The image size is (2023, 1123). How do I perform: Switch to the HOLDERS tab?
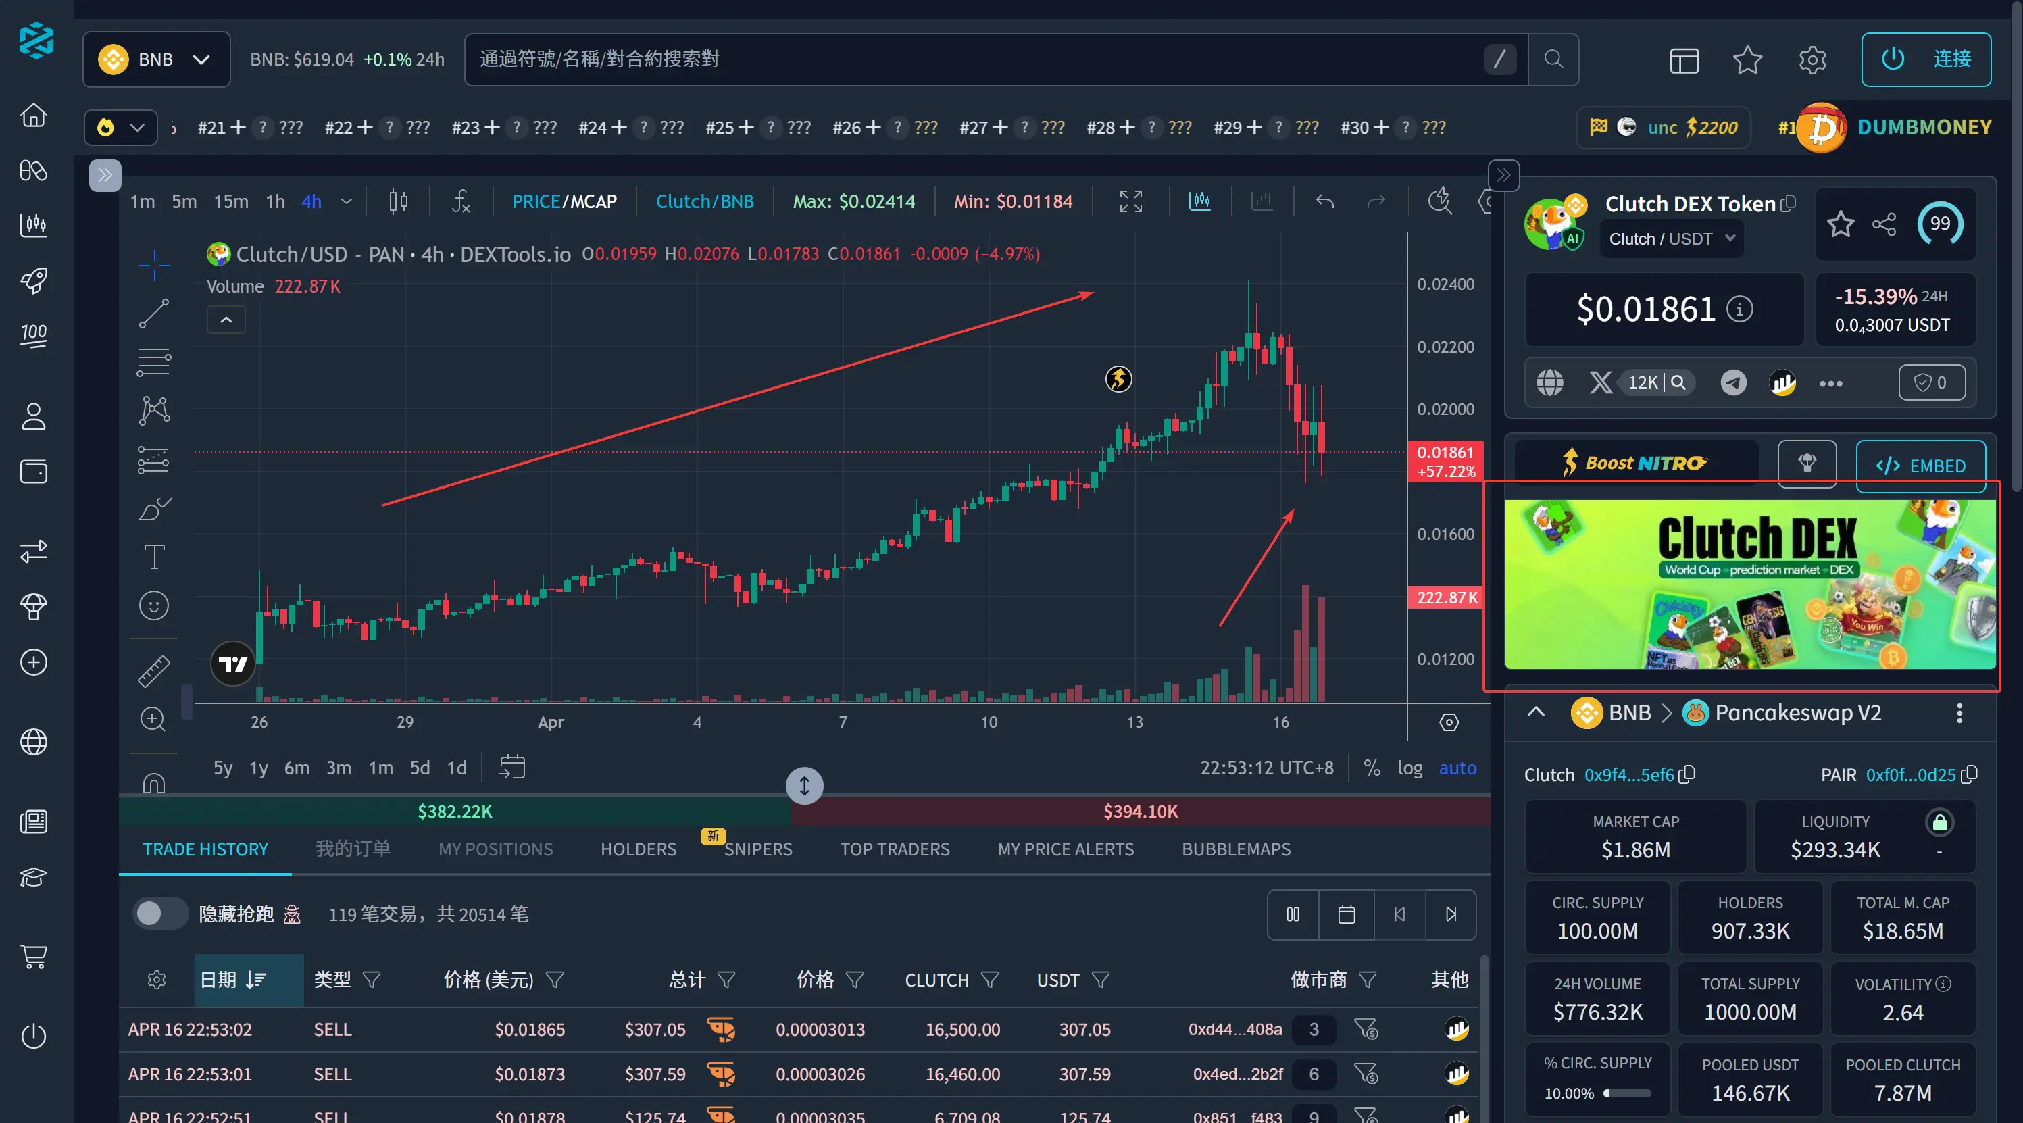(x=638, y=849)
